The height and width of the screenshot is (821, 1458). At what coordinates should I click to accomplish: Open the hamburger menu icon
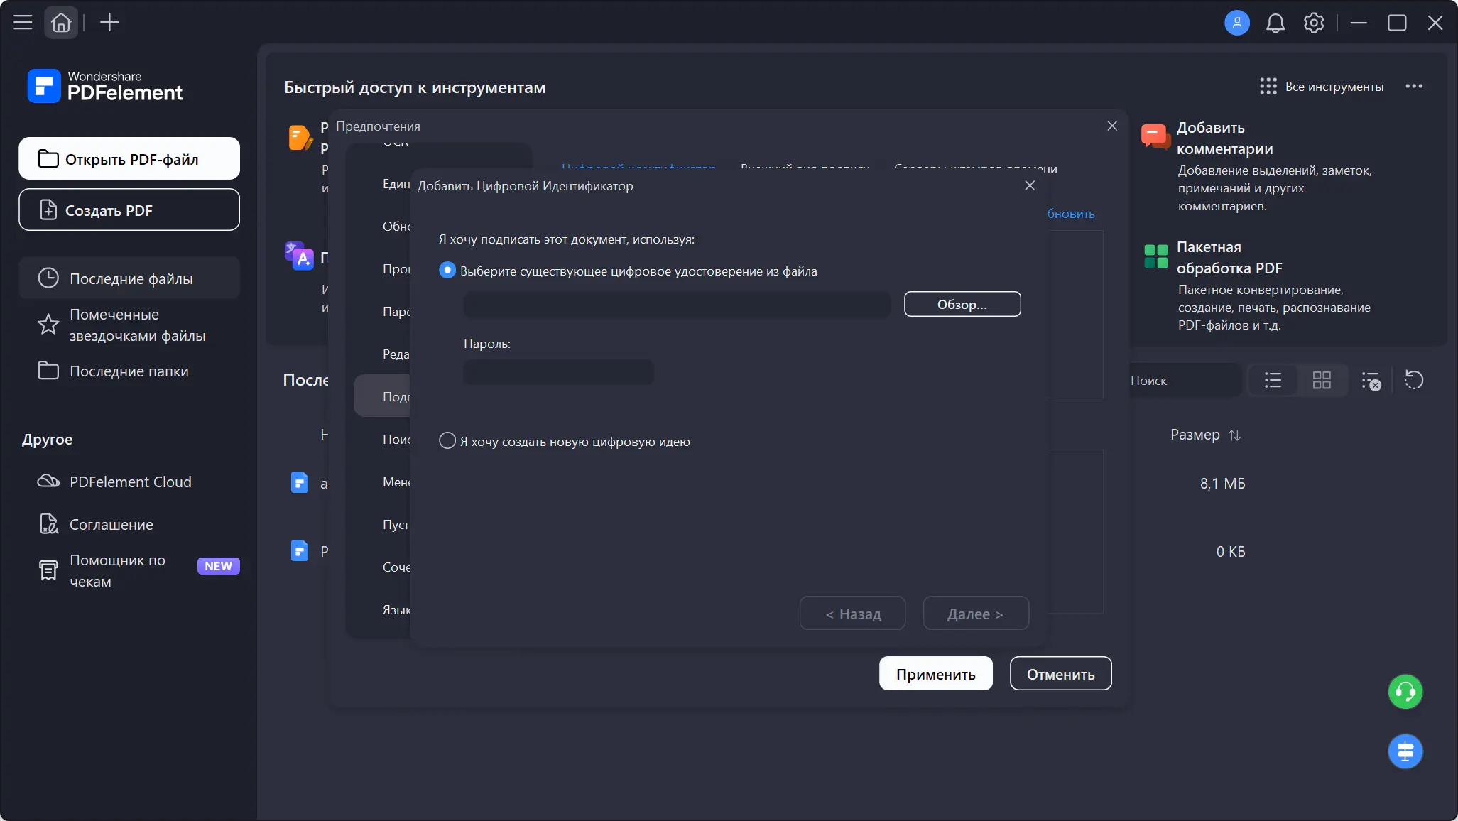(23, 23)
